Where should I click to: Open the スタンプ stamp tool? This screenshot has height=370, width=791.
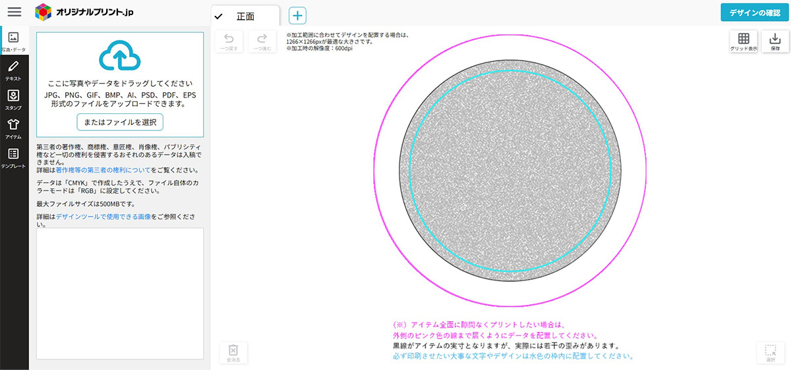[14, 99]
